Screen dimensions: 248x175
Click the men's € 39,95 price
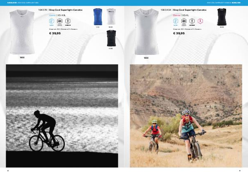(x=55, y=33)
